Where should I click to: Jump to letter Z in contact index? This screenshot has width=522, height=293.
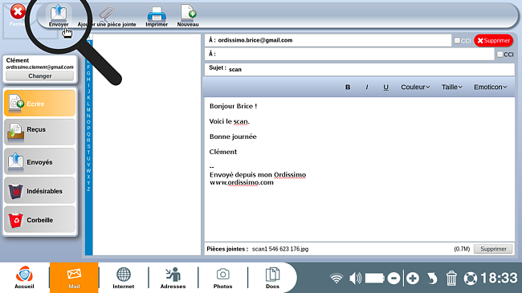88,189
